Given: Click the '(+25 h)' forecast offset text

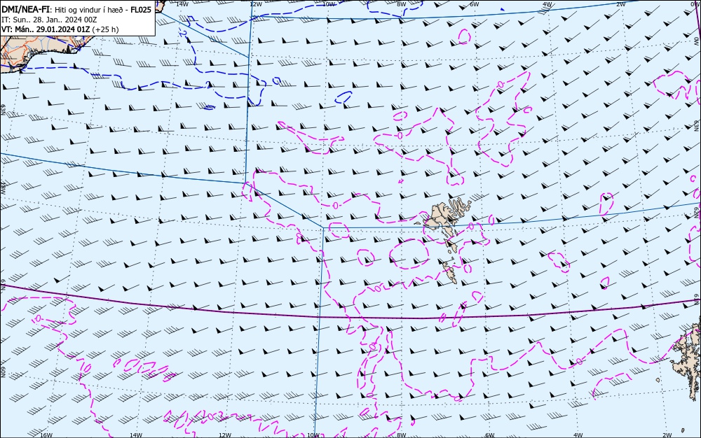Looking at the screenshot, I should pos(106,29).
